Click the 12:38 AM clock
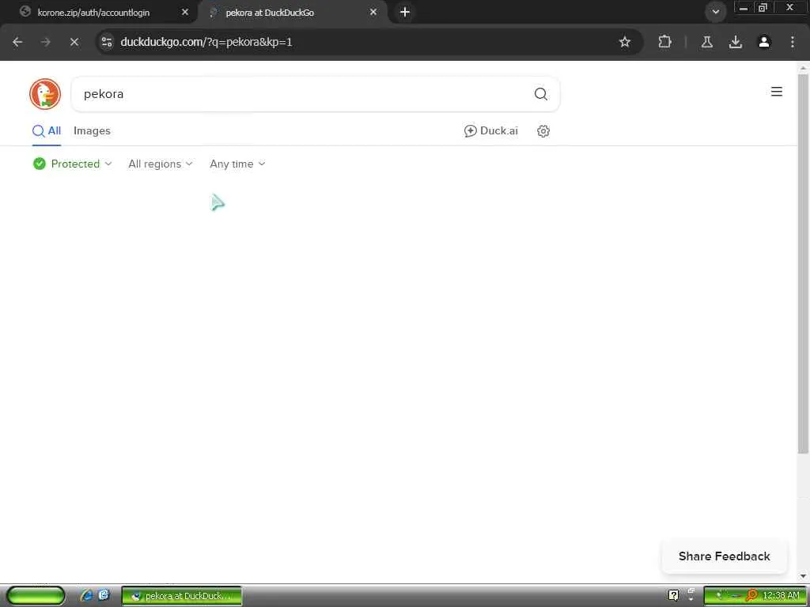This screenshot has width=810, height=607. pos(781,596)
